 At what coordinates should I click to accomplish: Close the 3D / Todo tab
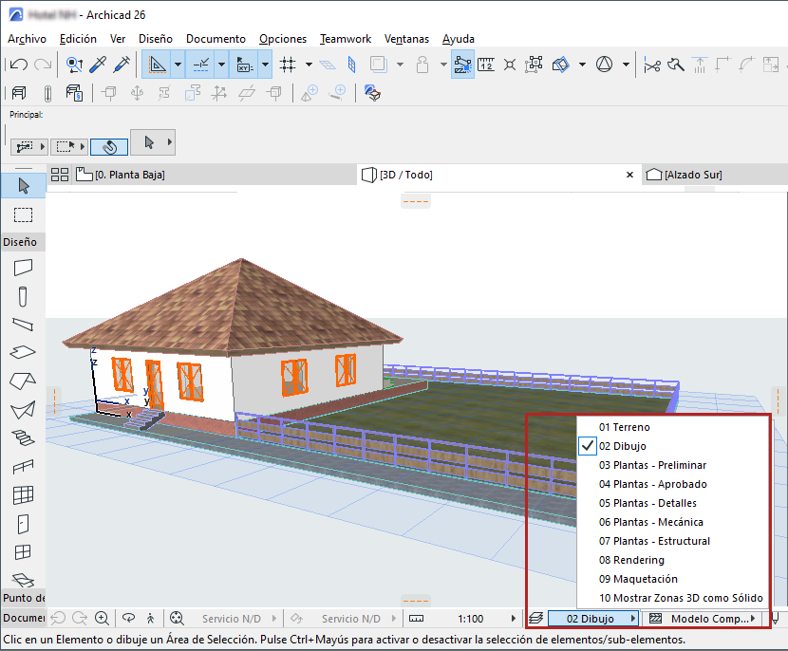coord(629,175)
